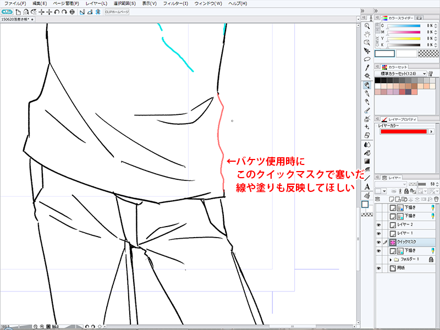440x330 pixels.
Task: Open the フィルター menu
Action: point(175,3)
